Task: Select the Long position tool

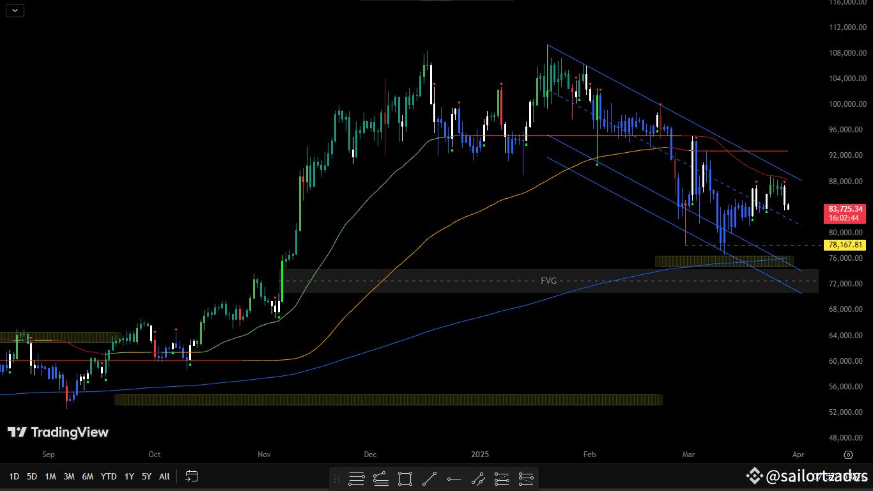Action: coord(502,478)
